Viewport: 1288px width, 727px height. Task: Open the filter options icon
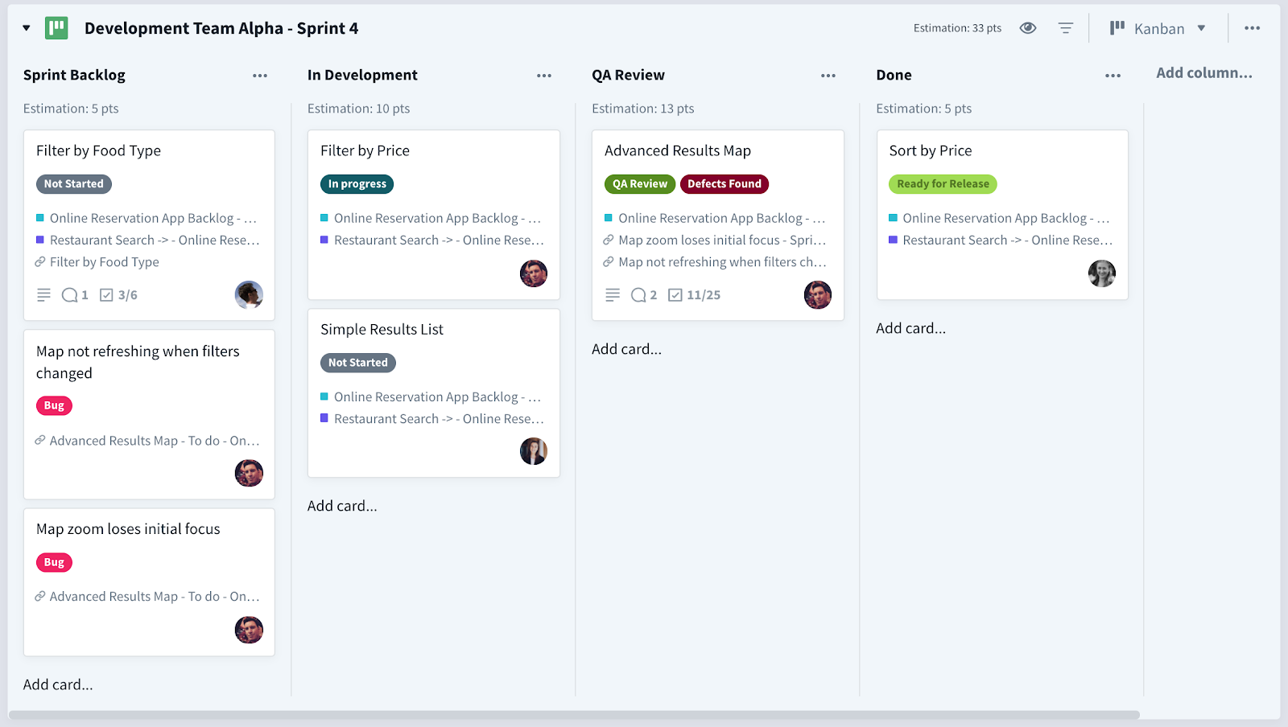tap(1065, 28)
